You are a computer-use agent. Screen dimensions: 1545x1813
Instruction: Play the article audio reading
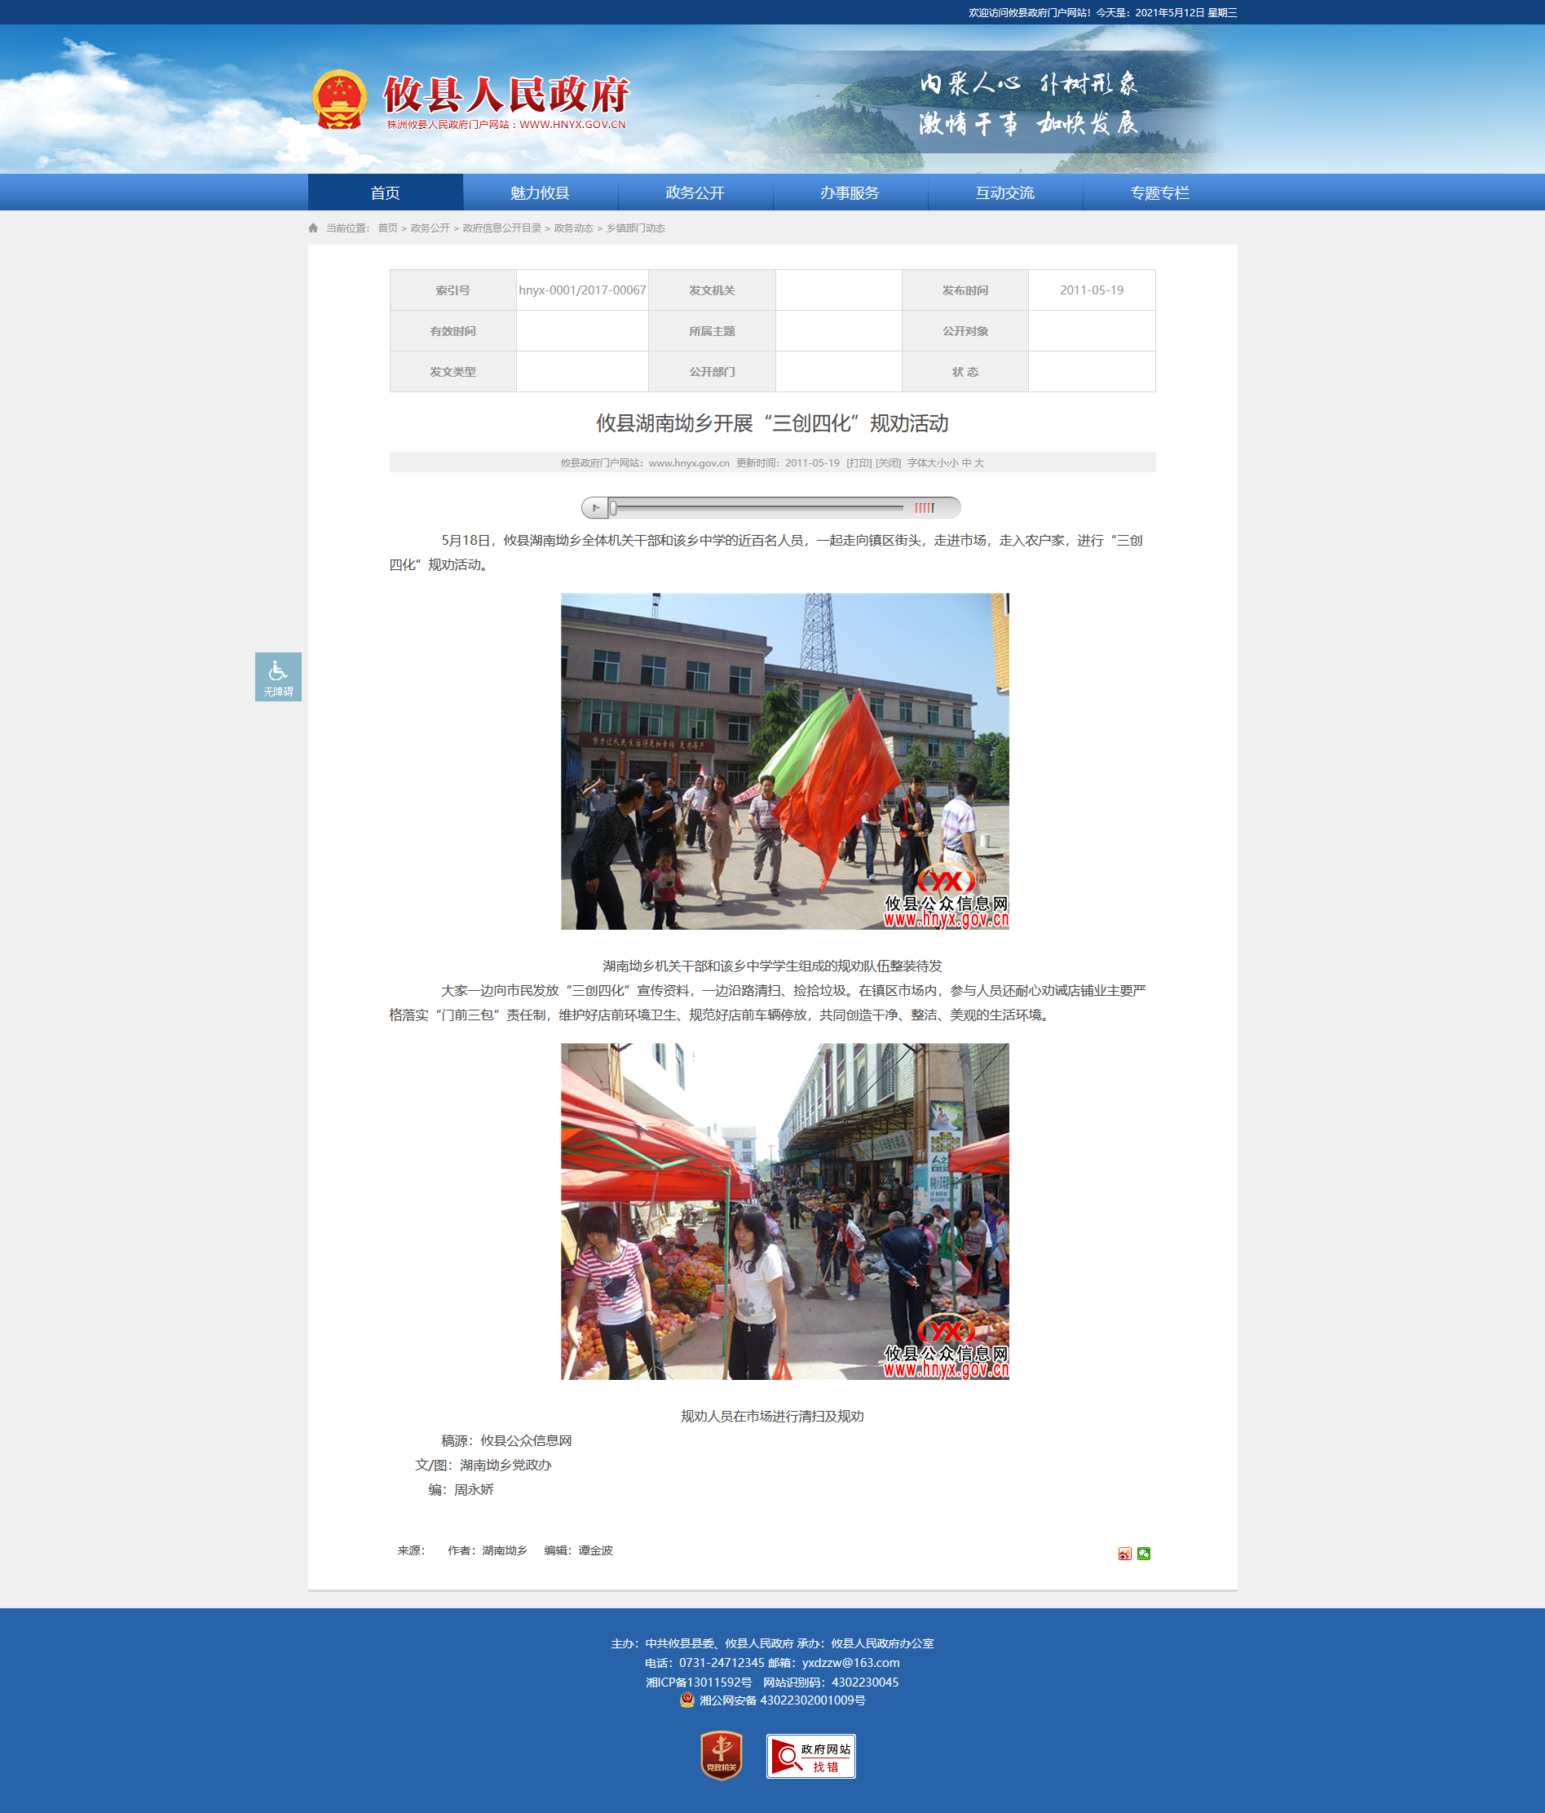(596, 507)
